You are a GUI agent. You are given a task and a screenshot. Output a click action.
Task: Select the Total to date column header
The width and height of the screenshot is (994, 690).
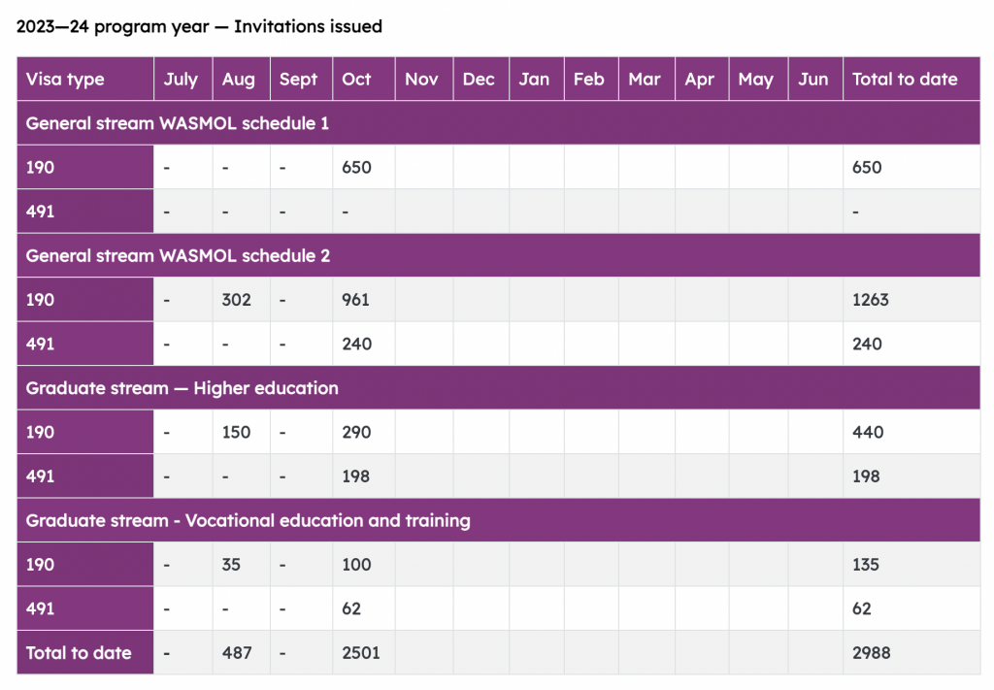point(905,80)
